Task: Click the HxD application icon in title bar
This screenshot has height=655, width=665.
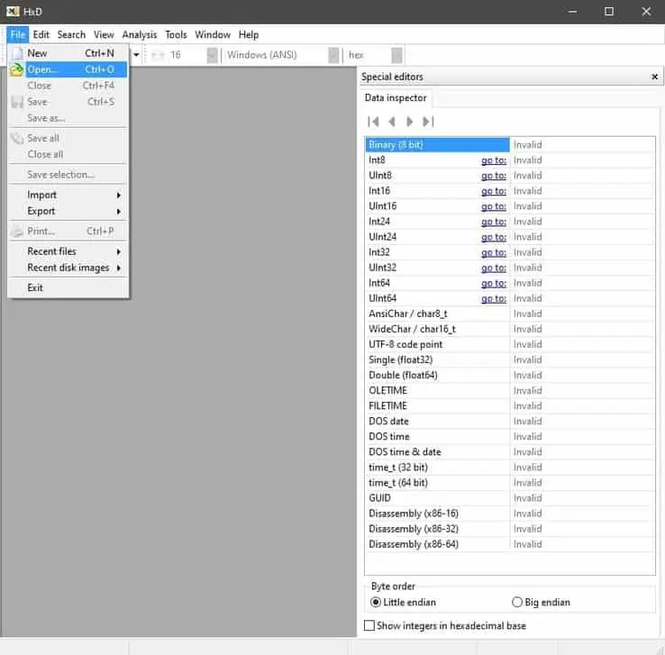Action: coord(13,12)
